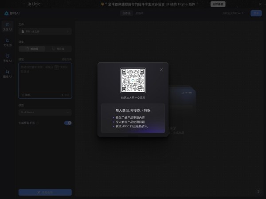266x199 pixels.
Task: Expand the custom 即时 AI dropdown in header
Action: point(233,13)
